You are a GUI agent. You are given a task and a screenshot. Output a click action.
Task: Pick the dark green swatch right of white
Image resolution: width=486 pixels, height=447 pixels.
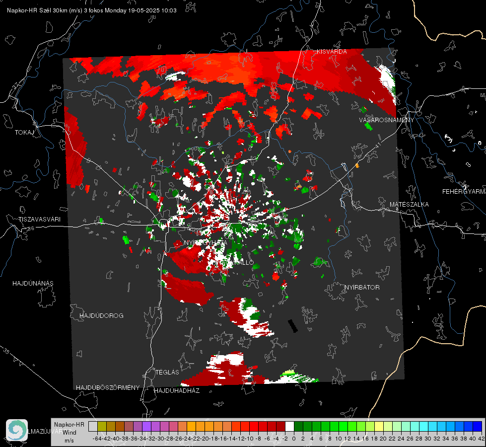(298, 426)
